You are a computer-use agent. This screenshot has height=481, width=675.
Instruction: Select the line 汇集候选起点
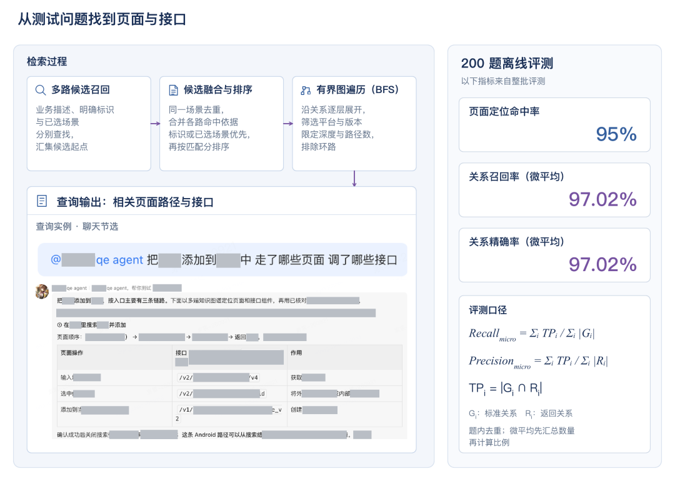point(61,147)
